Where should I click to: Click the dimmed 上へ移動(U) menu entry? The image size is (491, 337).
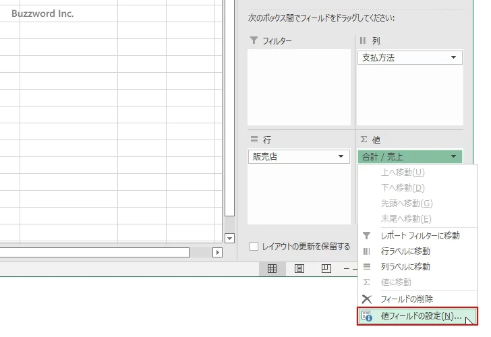(417, 173)
